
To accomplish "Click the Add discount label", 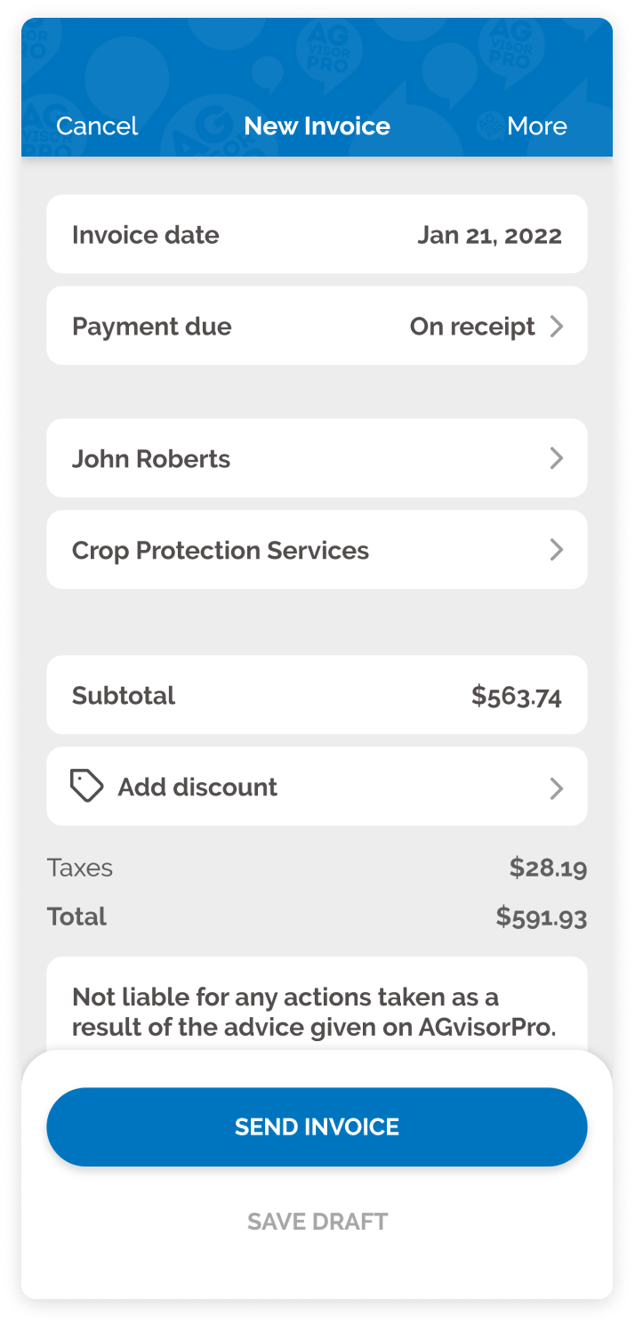I will pyautogui.click(x=197, y=787).
